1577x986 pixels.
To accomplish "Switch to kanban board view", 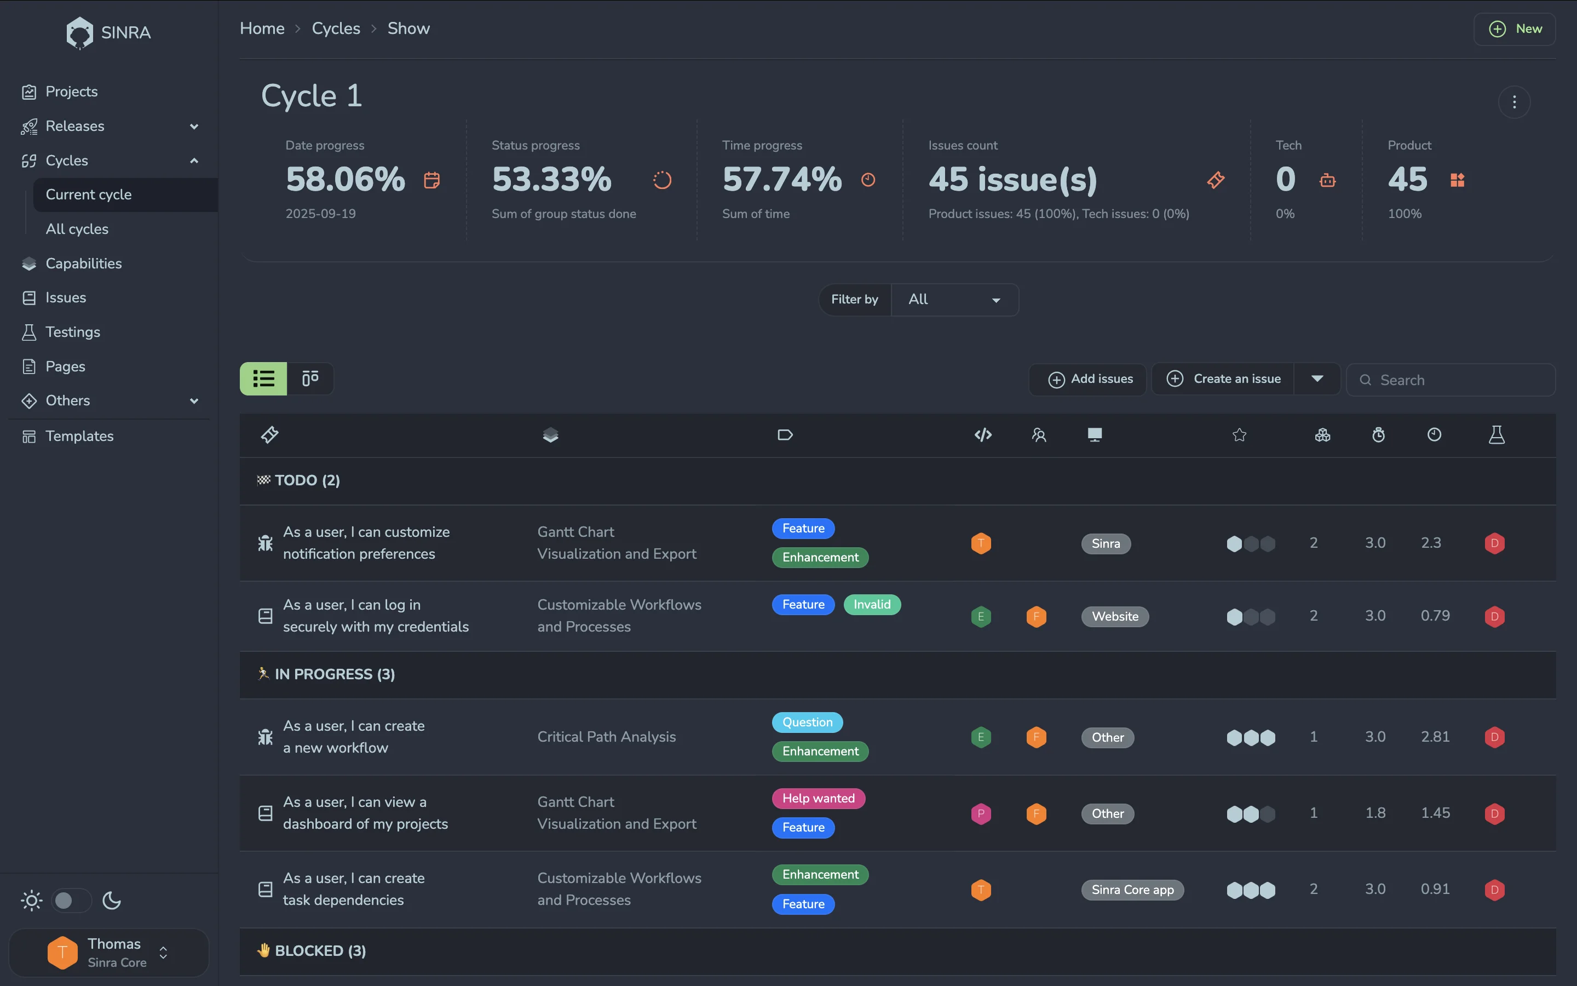I will [310, 378].
